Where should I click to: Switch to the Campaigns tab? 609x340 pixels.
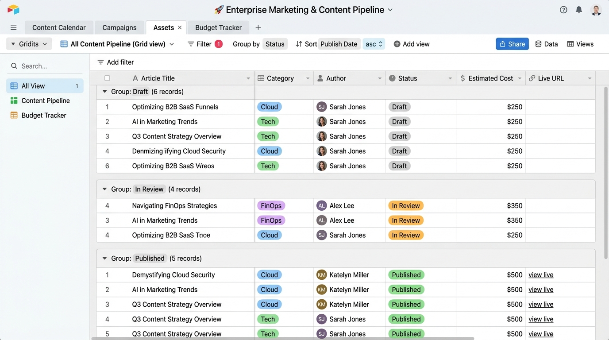[x=119, y=27]
